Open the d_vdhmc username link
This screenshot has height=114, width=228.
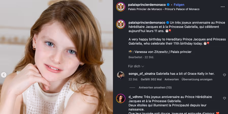click(136, 97)
